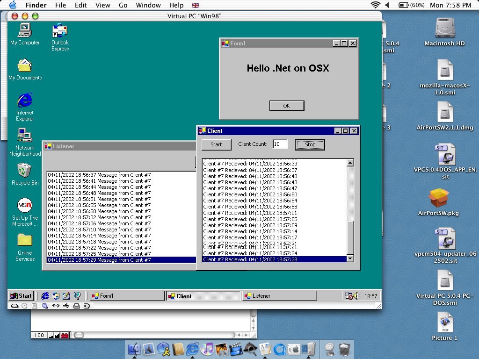
Task: Click Virtual PC shared folders icon
Action: pos(45,306)
